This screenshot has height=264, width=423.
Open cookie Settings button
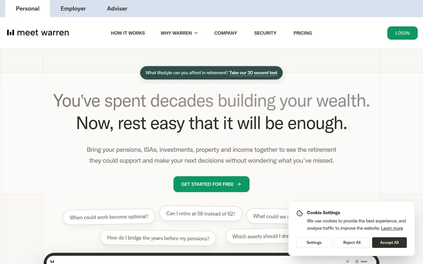[x=314, y=243]
